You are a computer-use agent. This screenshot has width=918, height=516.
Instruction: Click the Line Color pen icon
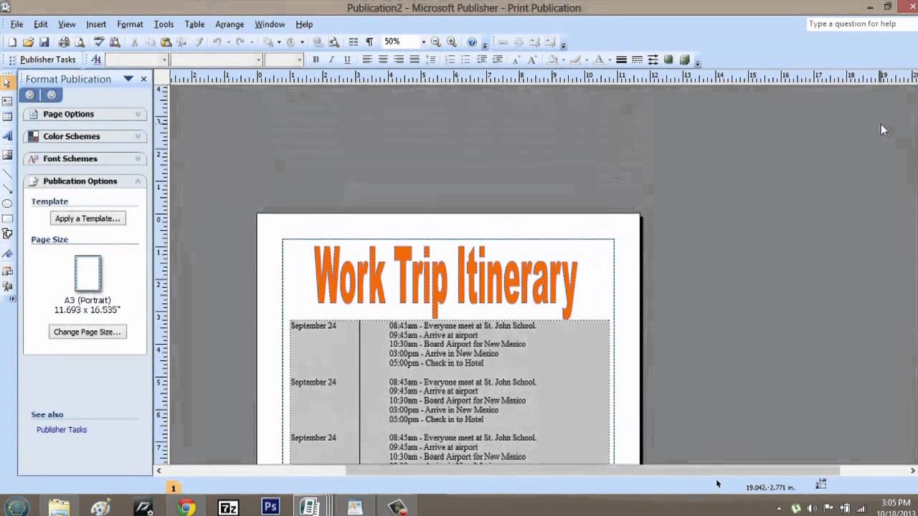[576, 59]
